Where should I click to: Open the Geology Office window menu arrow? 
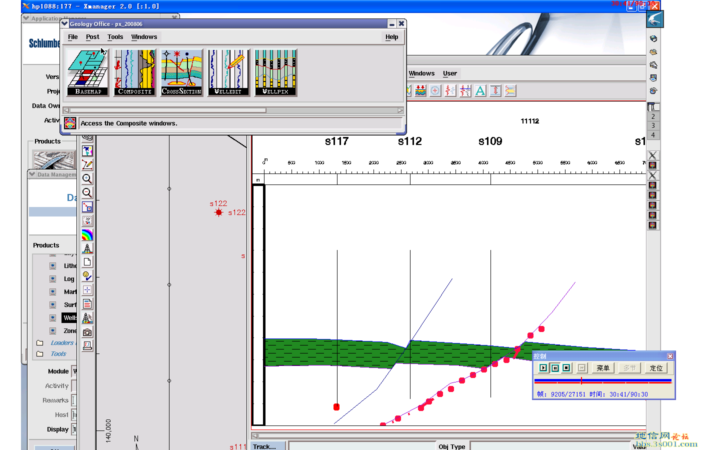tap(64, 23)
